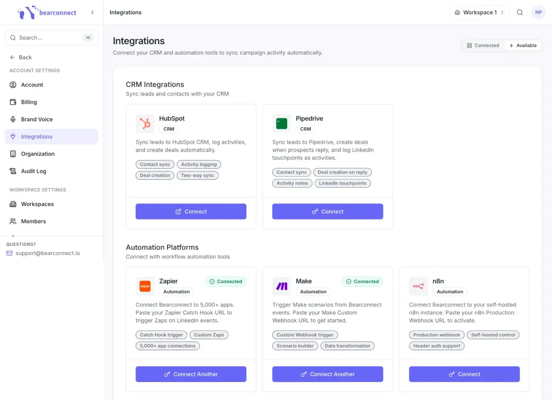
Task: Open the NP user avatar menu
Action: pyautogui.click(x=539, y=12)
